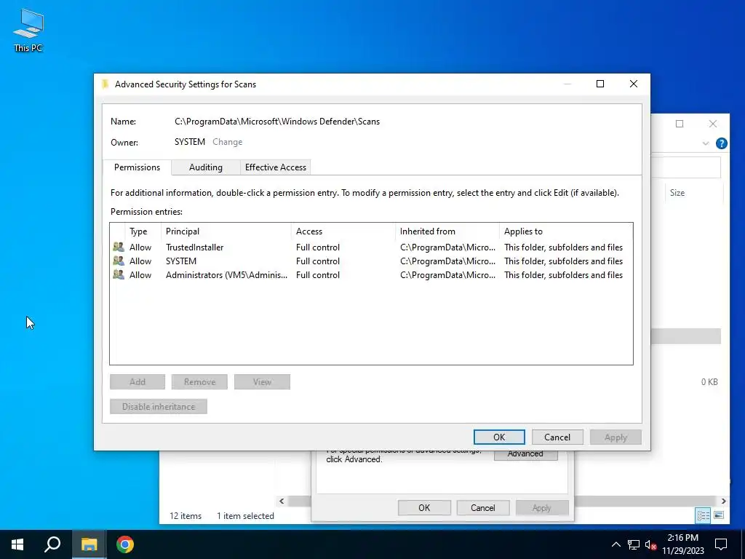Select the SYSTEM permission entry
745x559 pixels.
(x=371, y=261)
